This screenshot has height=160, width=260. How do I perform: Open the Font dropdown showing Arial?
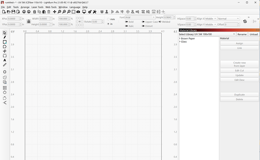pos(140,17)
